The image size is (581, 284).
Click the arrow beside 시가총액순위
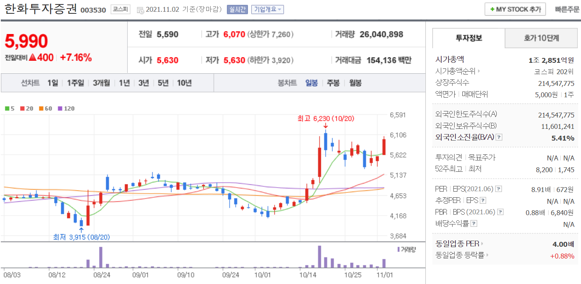tap(479, 71)
